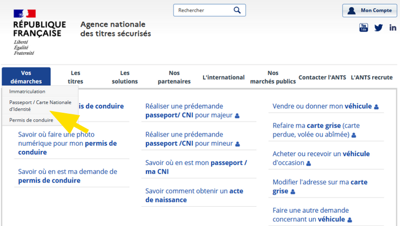The image size is (400, 226).
Task: Click the République Française flag logo
Action: (25, 14)
